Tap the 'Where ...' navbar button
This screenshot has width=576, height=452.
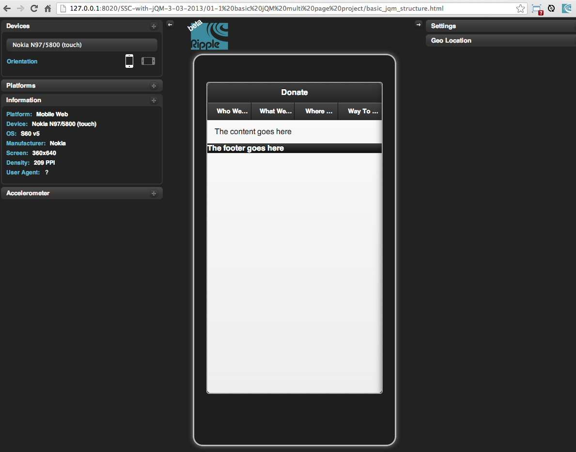(316, 111)
